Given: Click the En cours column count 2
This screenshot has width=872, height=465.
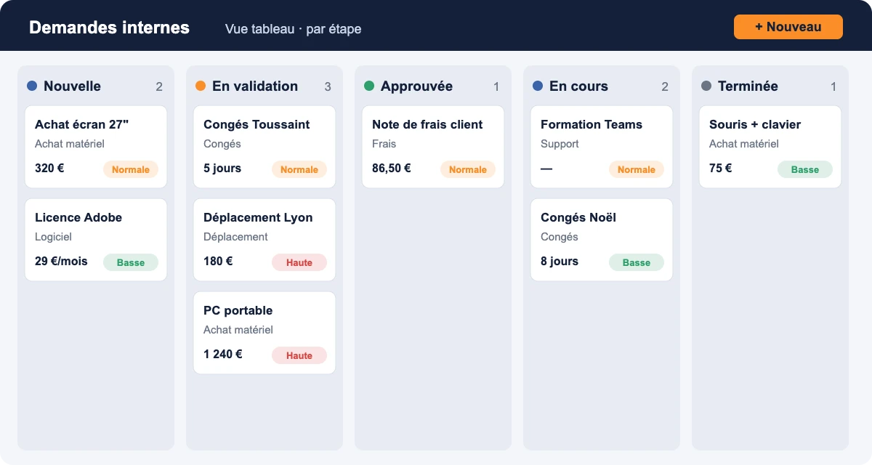Looking at the screenshot, I should point(665,86).
